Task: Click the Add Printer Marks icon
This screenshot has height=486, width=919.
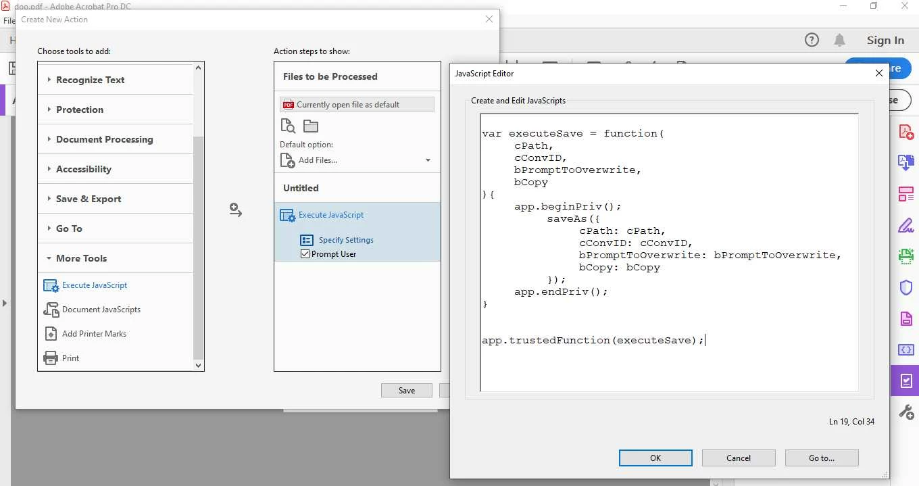Action: click(51, 334)
